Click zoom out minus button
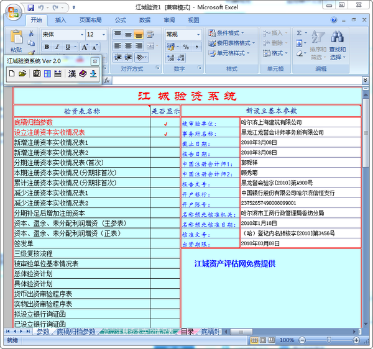 (302, 340)
